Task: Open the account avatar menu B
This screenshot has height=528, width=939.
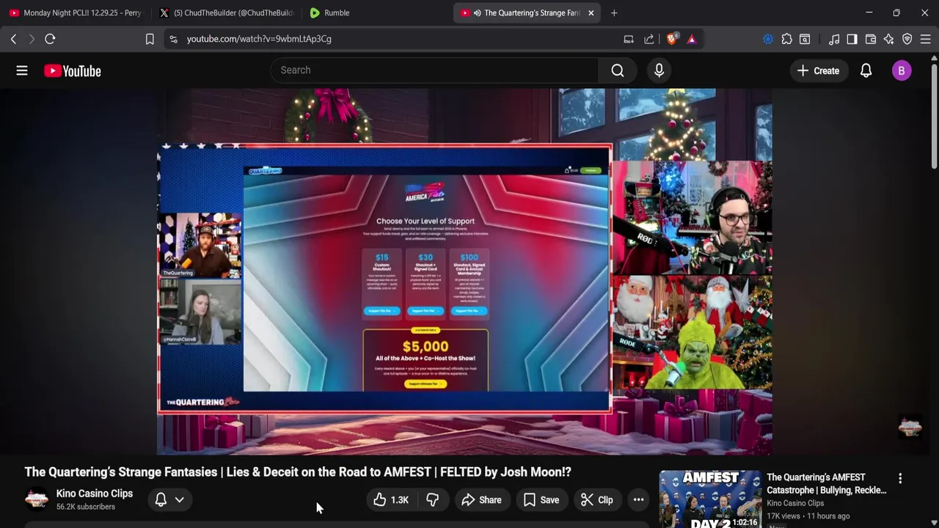Action: (902, 70)
